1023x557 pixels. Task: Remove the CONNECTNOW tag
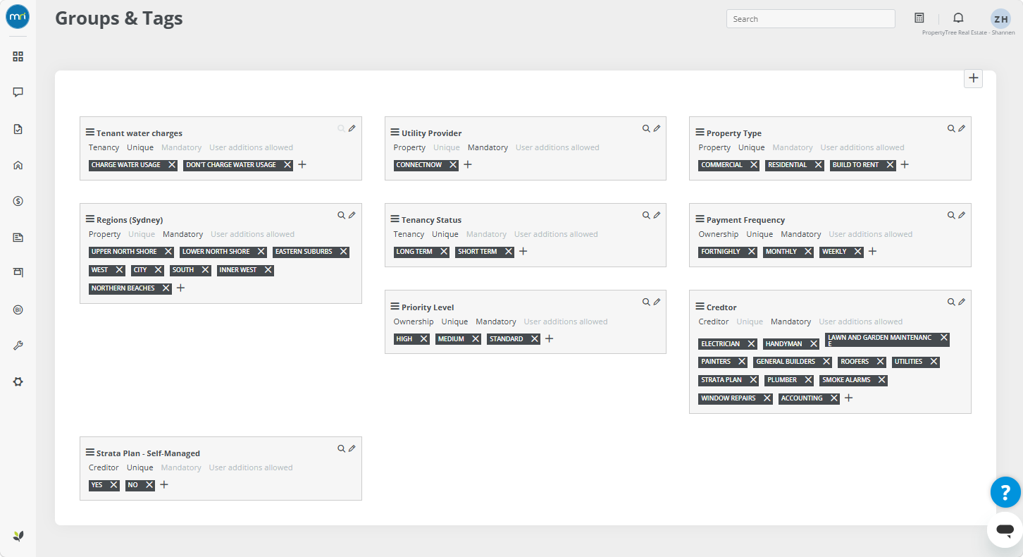(x=453, y=165)
